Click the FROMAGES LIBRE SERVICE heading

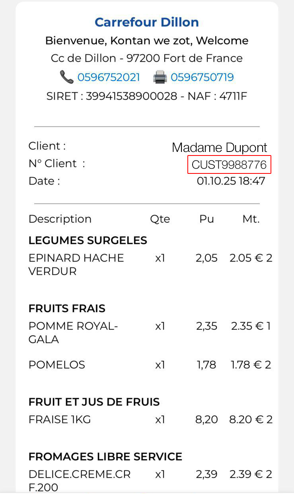coord(105,457)
